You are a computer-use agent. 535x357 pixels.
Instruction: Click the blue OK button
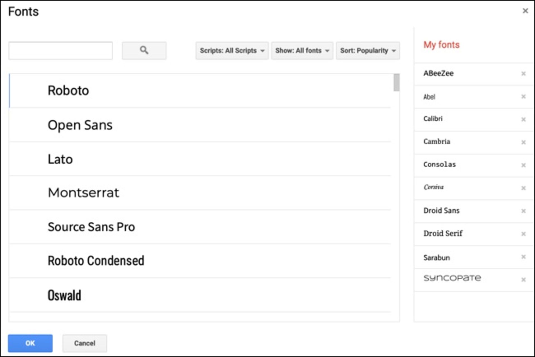click(30, 343)
